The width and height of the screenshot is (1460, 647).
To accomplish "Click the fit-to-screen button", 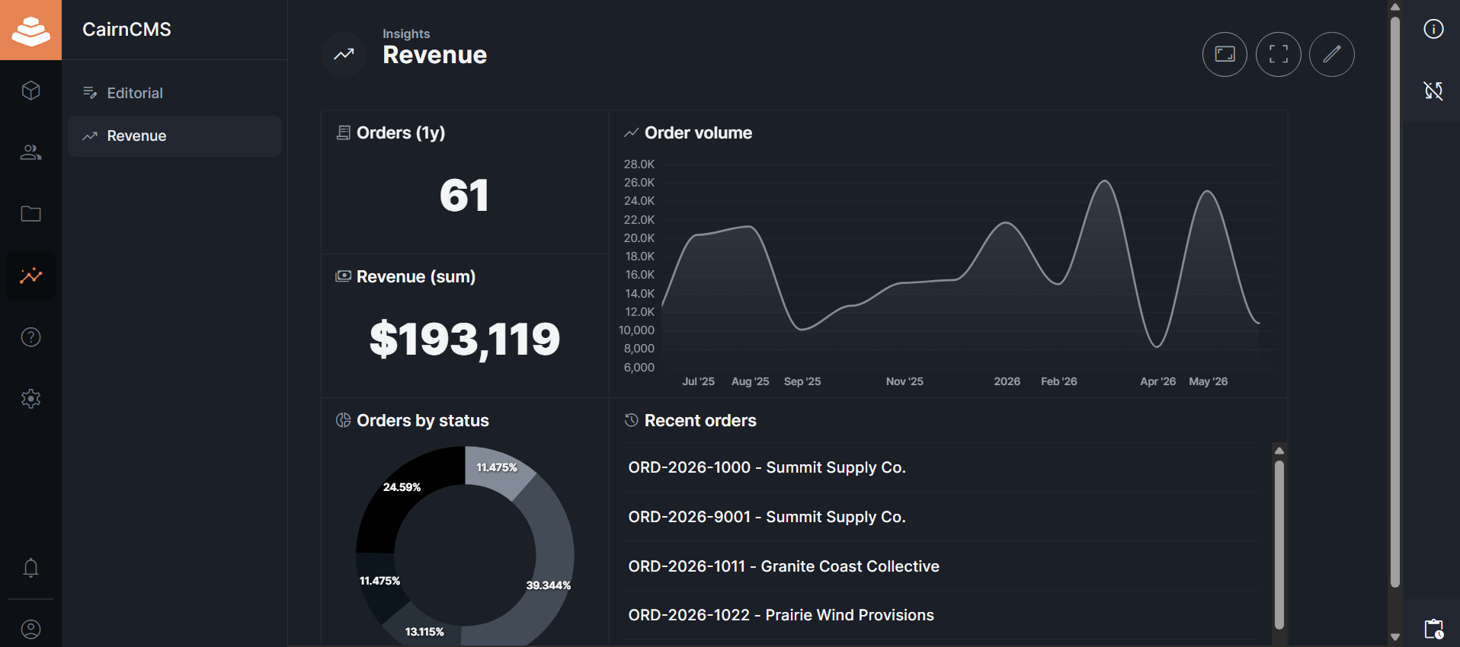I will coord(1225,54).
